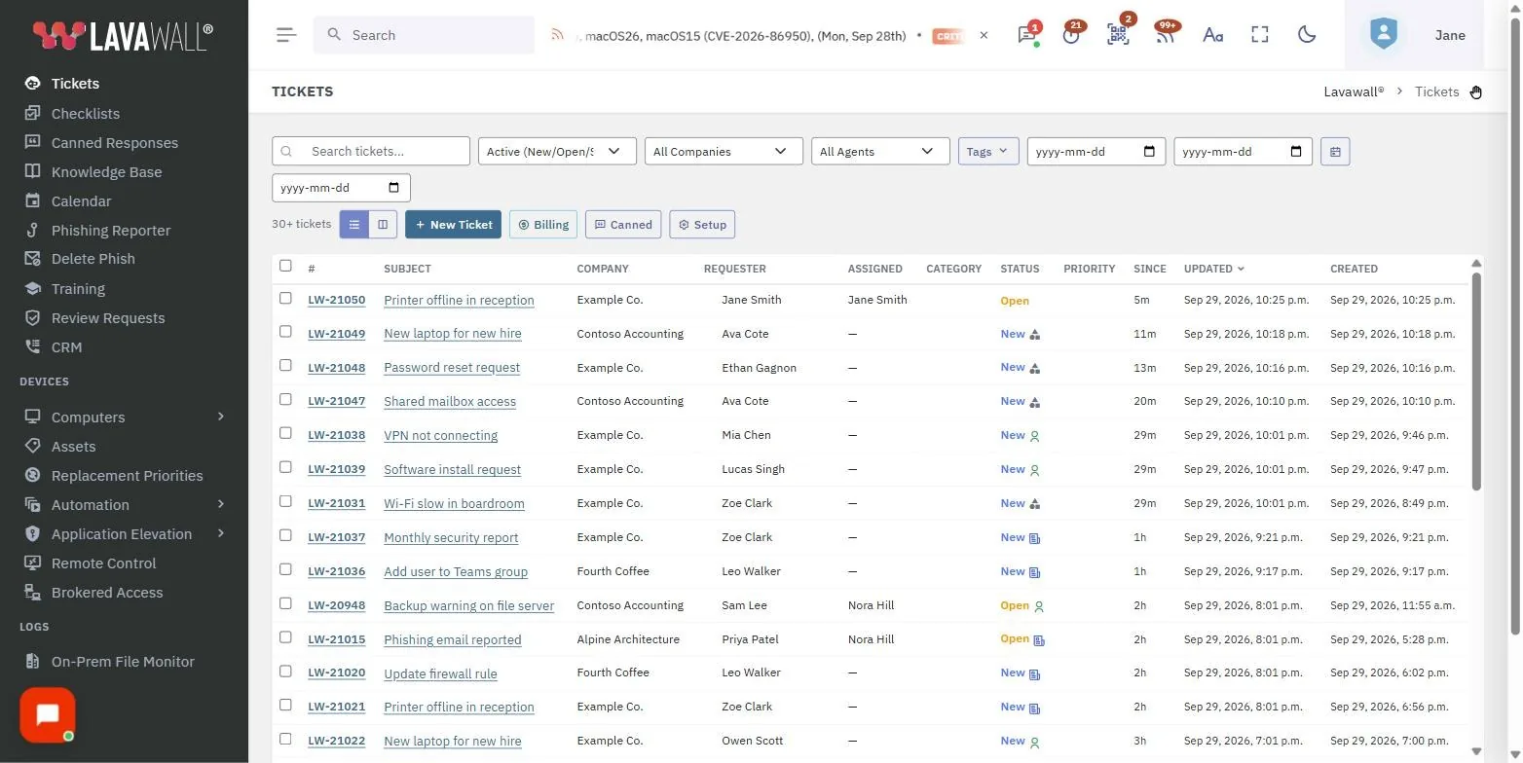Open the QR code scanner icon
The width and height of the screenshot is (1523, 763).
pos(1118,35)
